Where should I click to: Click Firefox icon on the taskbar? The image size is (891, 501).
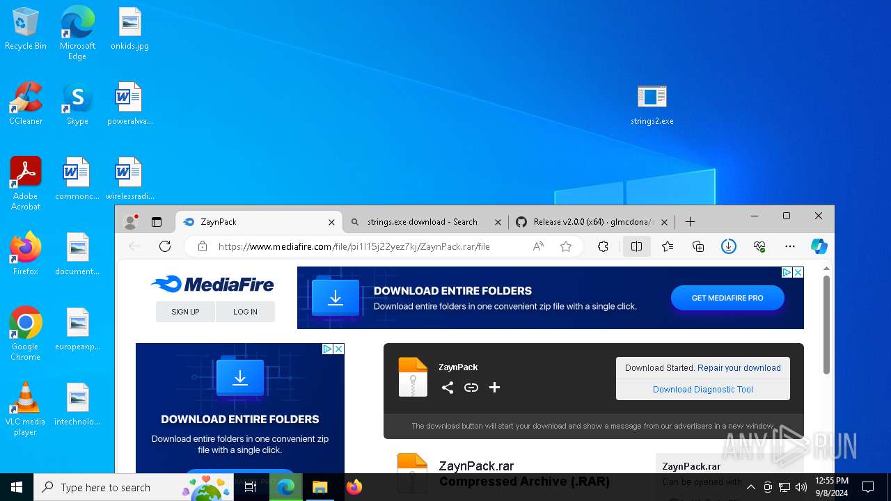[x=354, y=487]
